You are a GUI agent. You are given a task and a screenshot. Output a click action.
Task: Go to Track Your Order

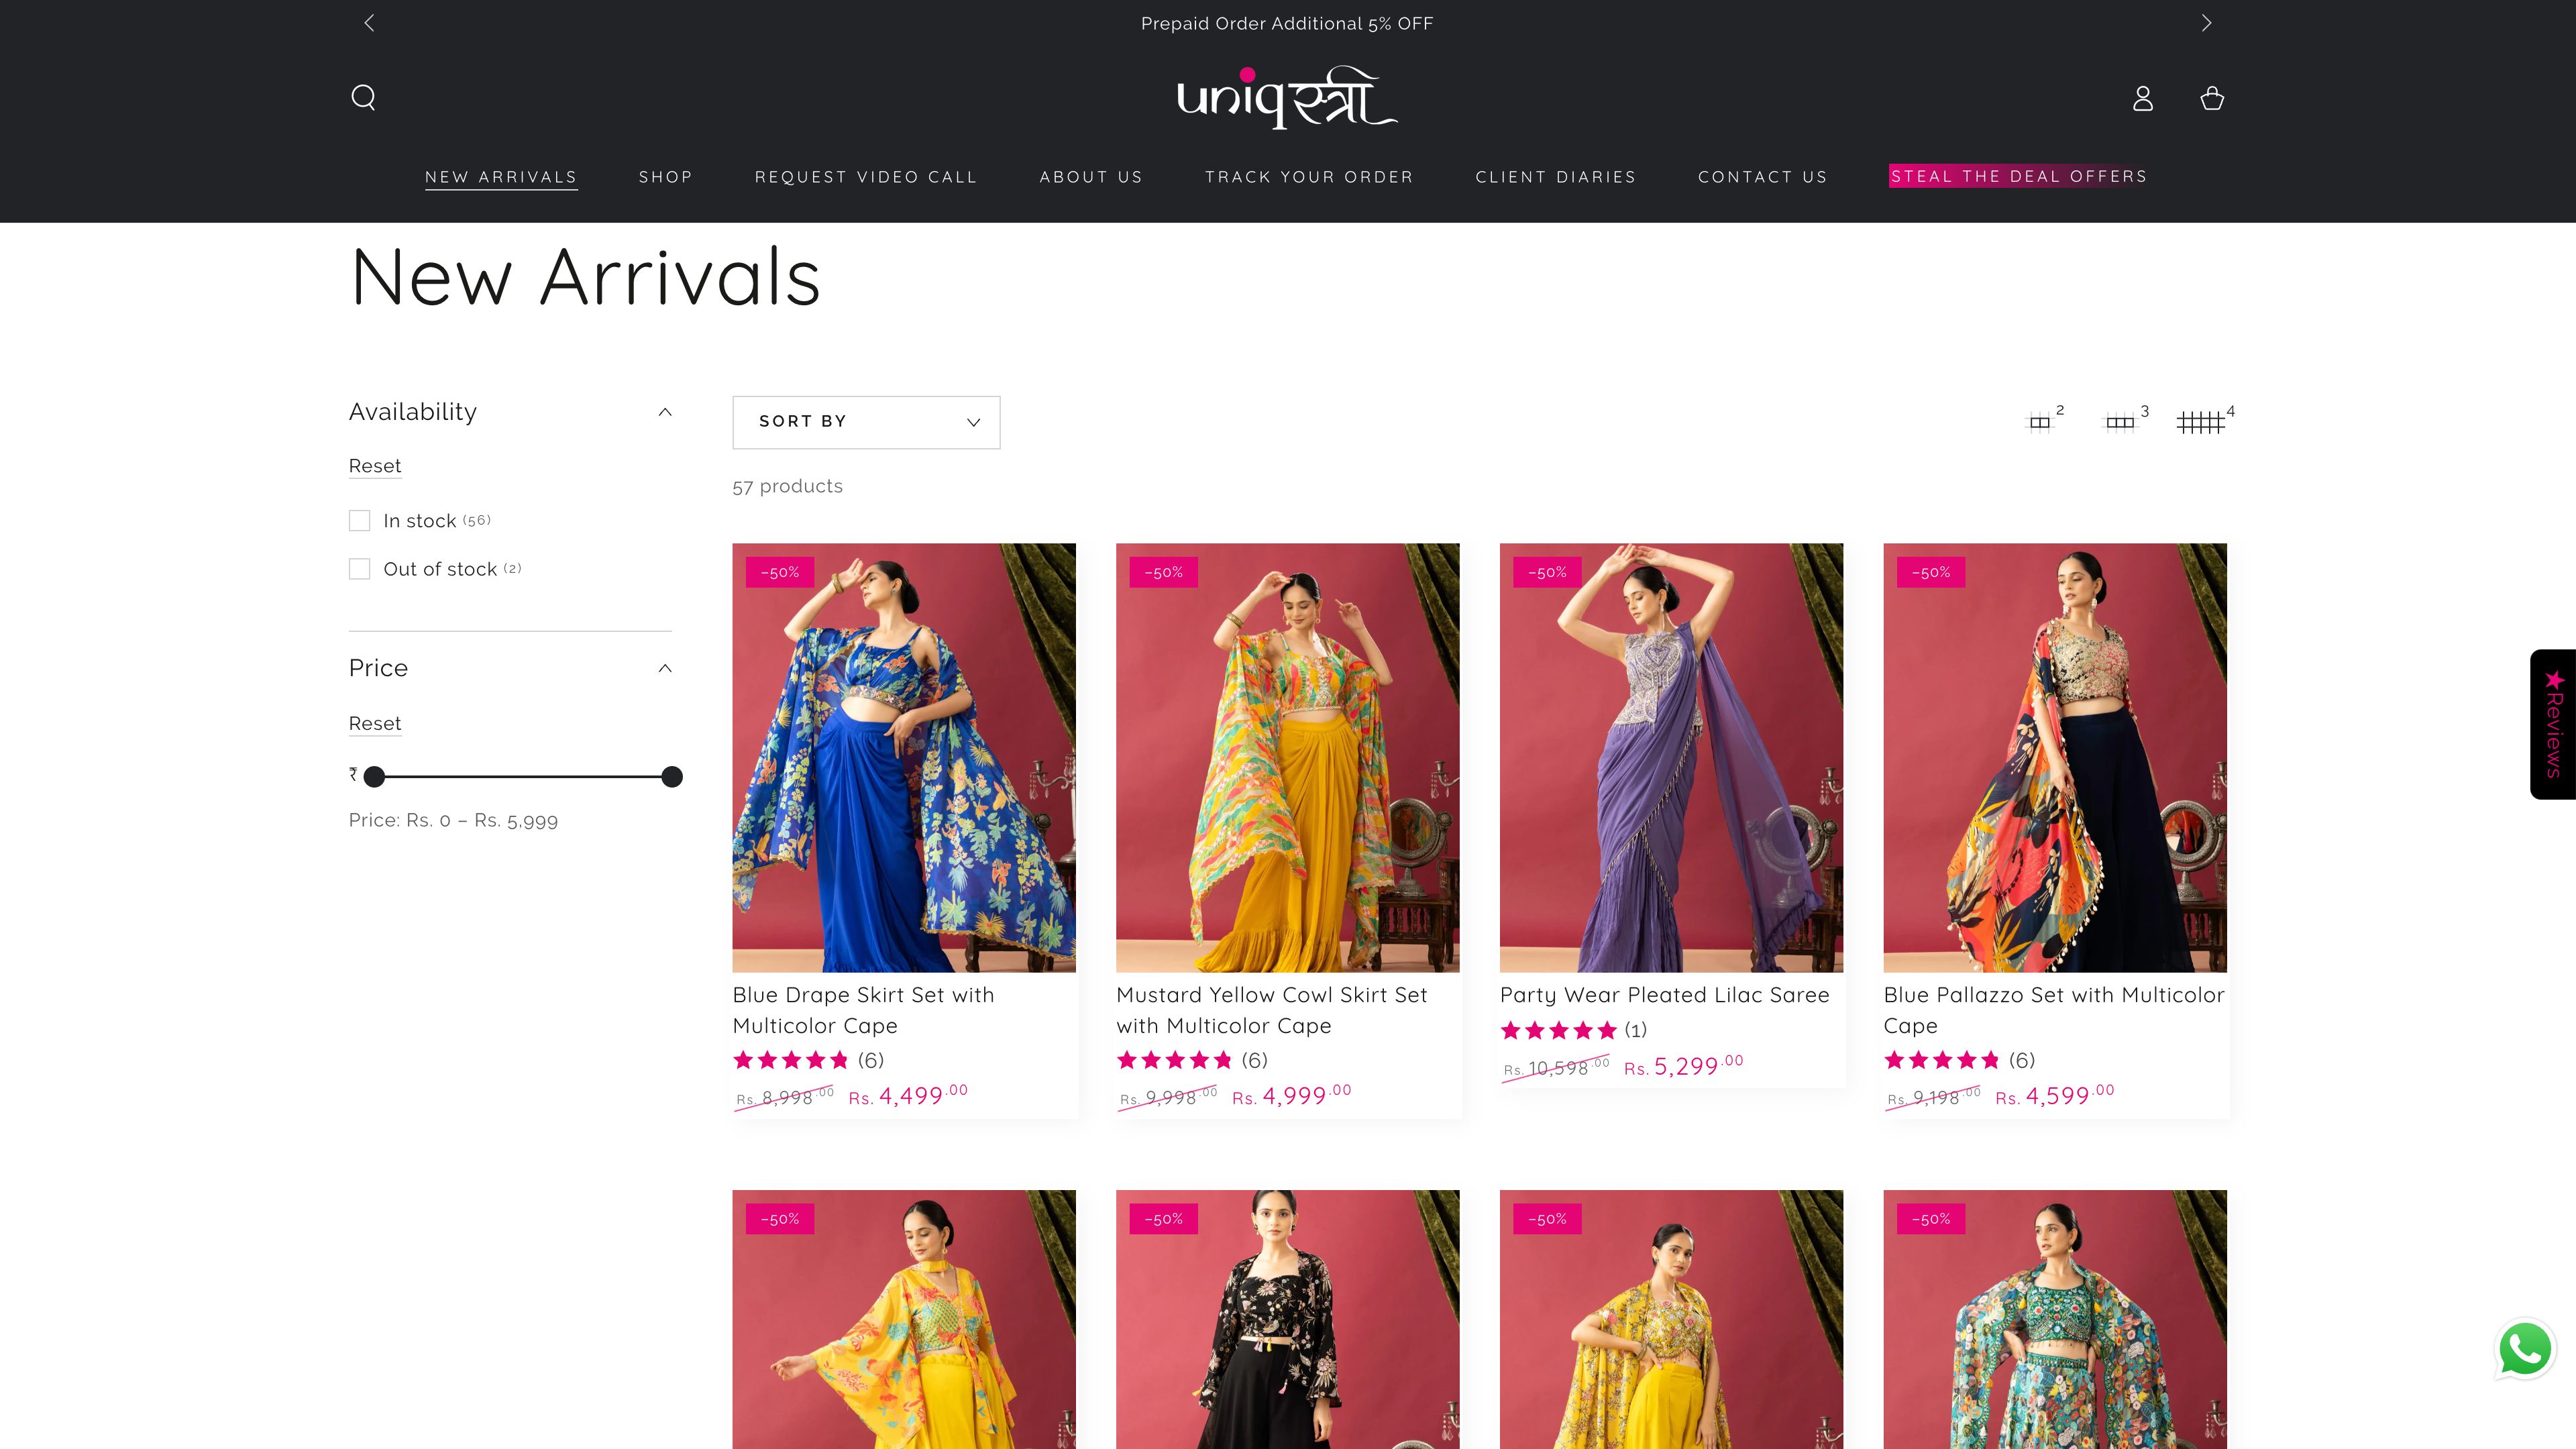pyautogui.click(x=1310, y=176)
